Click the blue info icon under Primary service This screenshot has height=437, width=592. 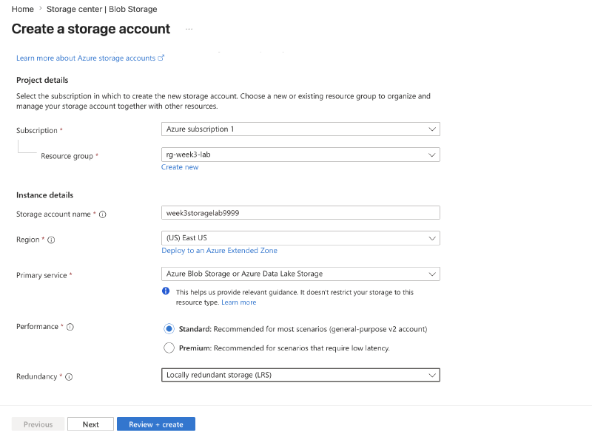pyautogui.click(x=166, y=291)
